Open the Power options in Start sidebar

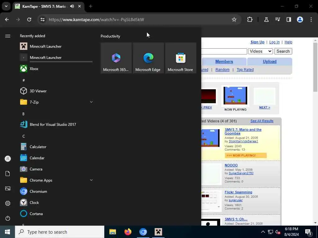[8, 218]
